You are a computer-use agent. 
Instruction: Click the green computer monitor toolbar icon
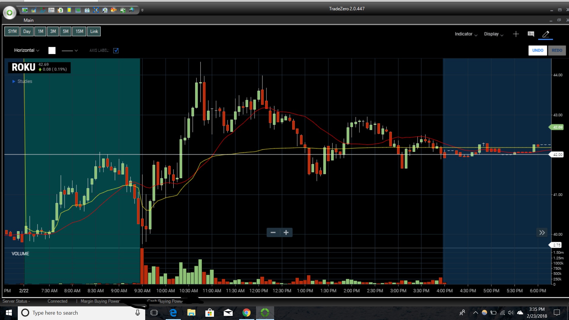(x=122, y=10)
